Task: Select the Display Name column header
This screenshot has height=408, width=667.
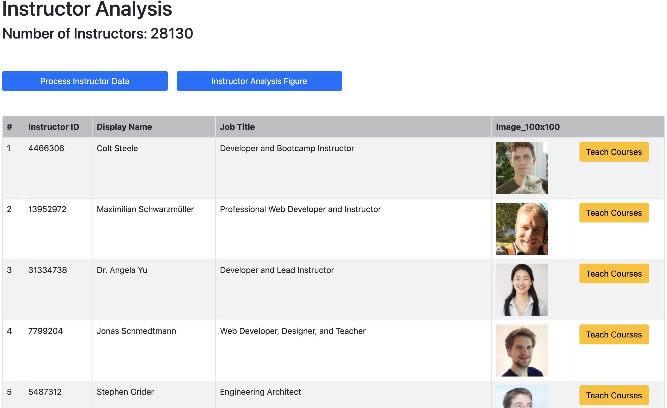Action: tap(124, 126)
